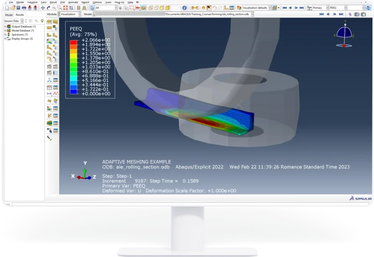Click the Help menu
Viewport: 374px width, 257px height.
(x=130, y=2)
